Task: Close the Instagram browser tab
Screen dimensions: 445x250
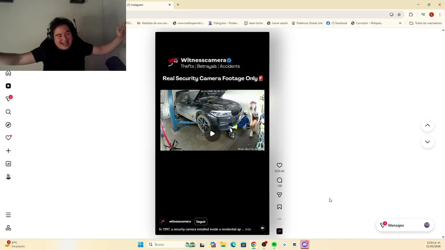Action: 170,5
